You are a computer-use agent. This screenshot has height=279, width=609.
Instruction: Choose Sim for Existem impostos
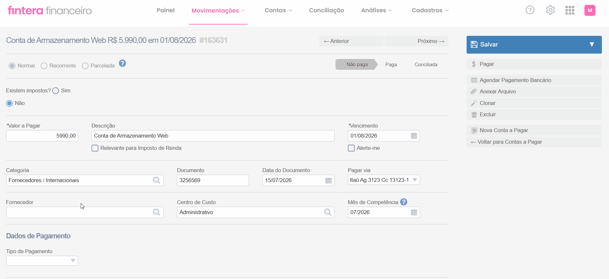56,91
